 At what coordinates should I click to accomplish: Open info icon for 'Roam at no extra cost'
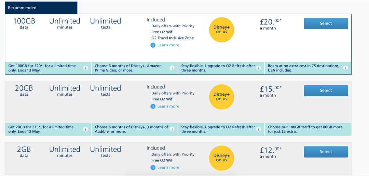point(345,68)
